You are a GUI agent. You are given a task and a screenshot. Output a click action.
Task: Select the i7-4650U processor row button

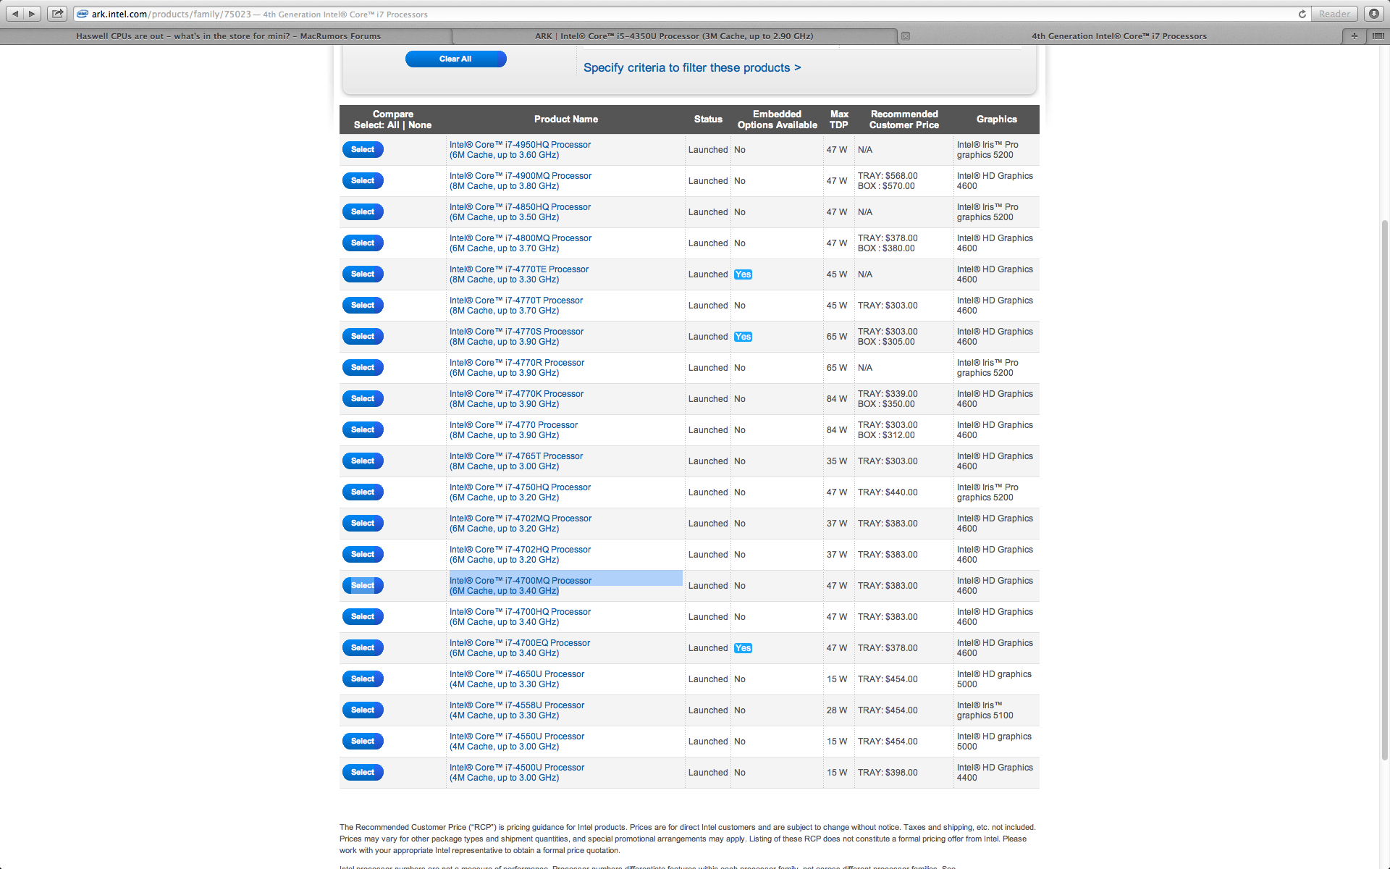click(363, 679)
